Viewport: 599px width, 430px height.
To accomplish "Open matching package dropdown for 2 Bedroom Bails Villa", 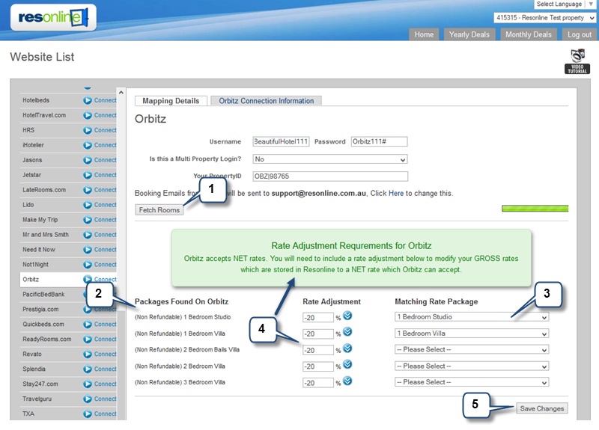I will (x=472, y=350).
